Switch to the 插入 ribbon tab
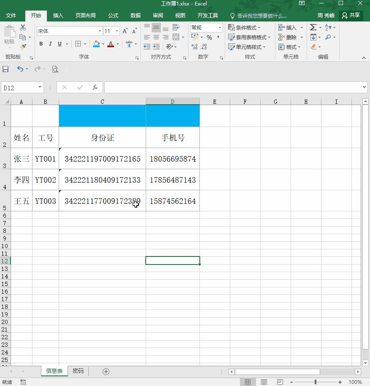Viewport: 370px width, 386px height. click(x=58, y=16)
